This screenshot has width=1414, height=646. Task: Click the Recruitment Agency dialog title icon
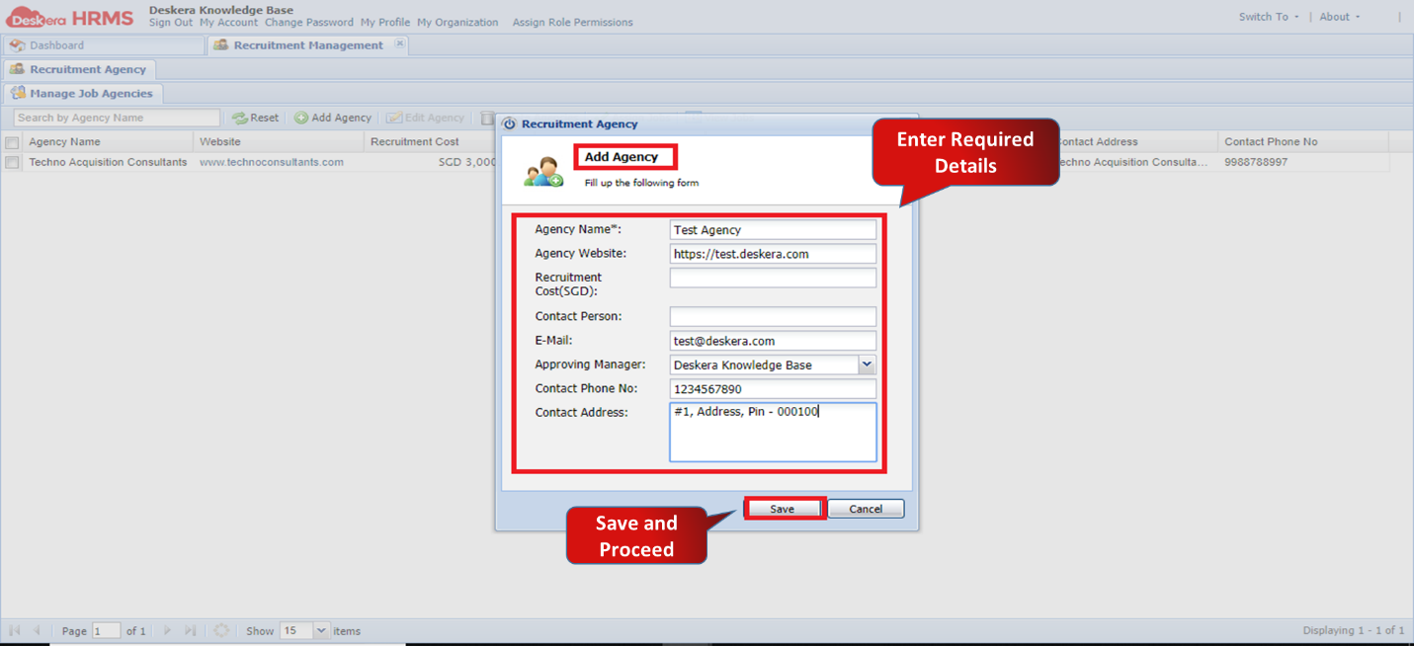(x=510, y=124)
